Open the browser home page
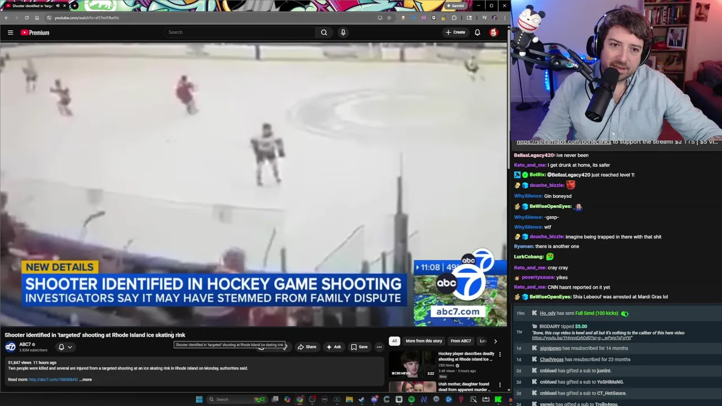Screen dimensions: 722x406 pyautogui.click(x=37, y=17)
